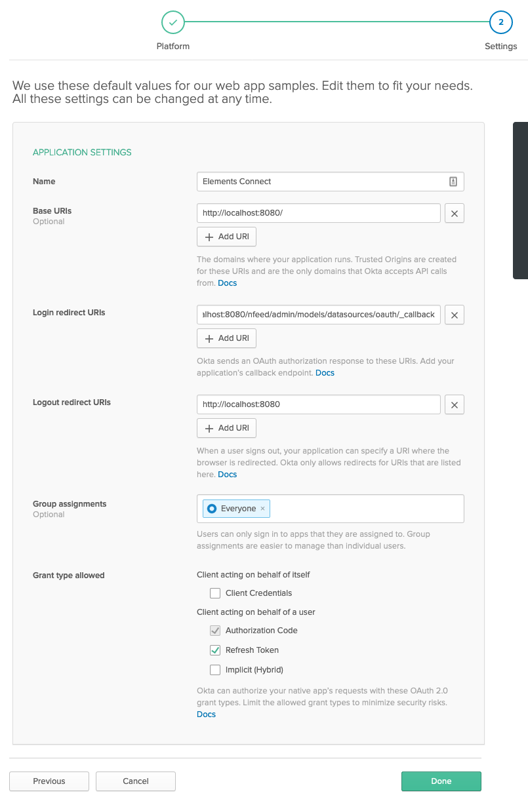
Task: Add another URI under Base URIs
Action: pyautogui.click(x=226, y=237)
